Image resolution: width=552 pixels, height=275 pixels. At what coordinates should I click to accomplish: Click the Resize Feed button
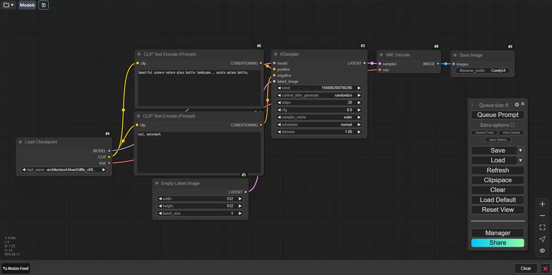tap(16, 269)
